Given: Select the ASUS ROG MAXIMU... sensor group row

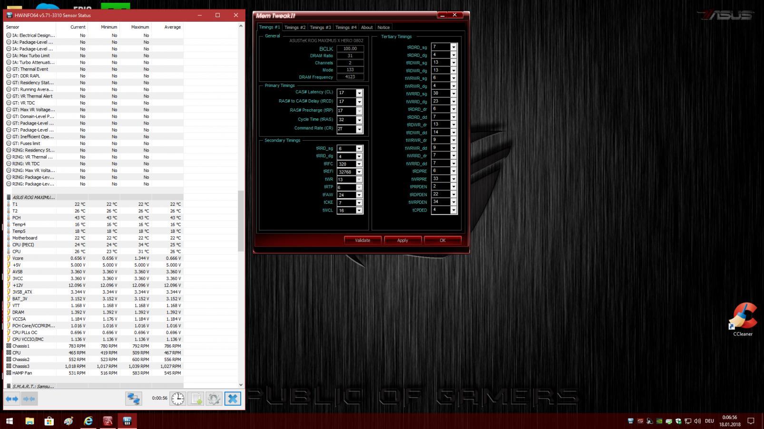Looking at the screenshot, I should pyautogui.click(x=94, y=197).
